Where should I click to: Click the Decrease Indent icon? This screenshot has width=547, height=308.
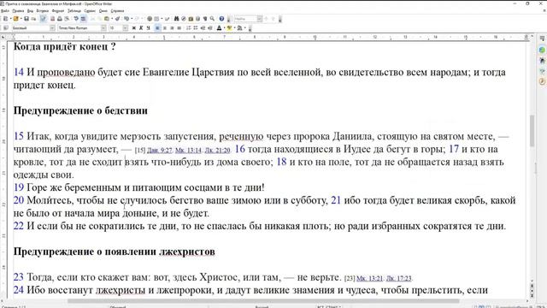point(203,28)
